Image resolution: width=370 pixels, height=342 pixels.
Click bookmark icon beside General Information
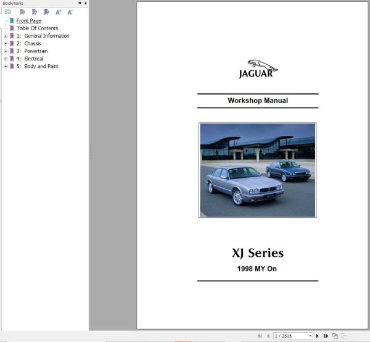(12, 36)
